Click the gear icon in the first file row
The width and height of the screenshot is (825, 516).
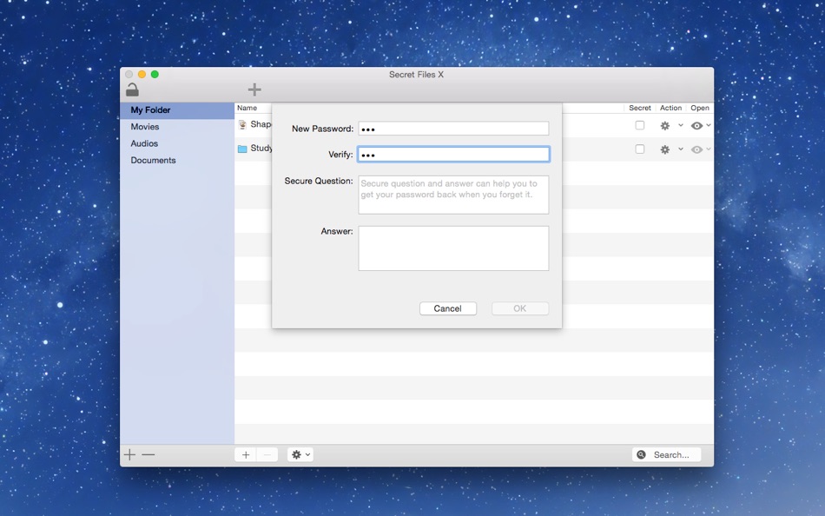[x=665, y=126]
